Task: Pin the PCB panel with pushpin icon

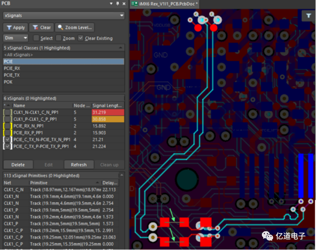Action: click(x=117, y=3)
